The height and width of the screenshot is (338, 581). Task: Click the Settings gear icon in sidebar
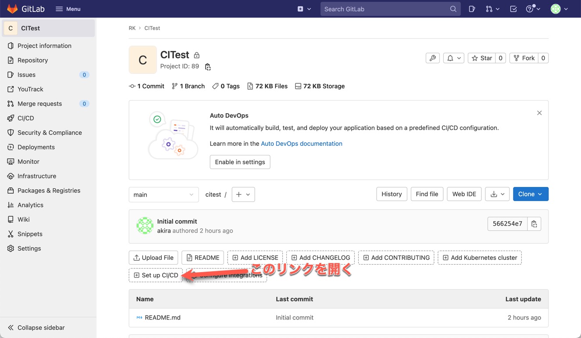11,248
